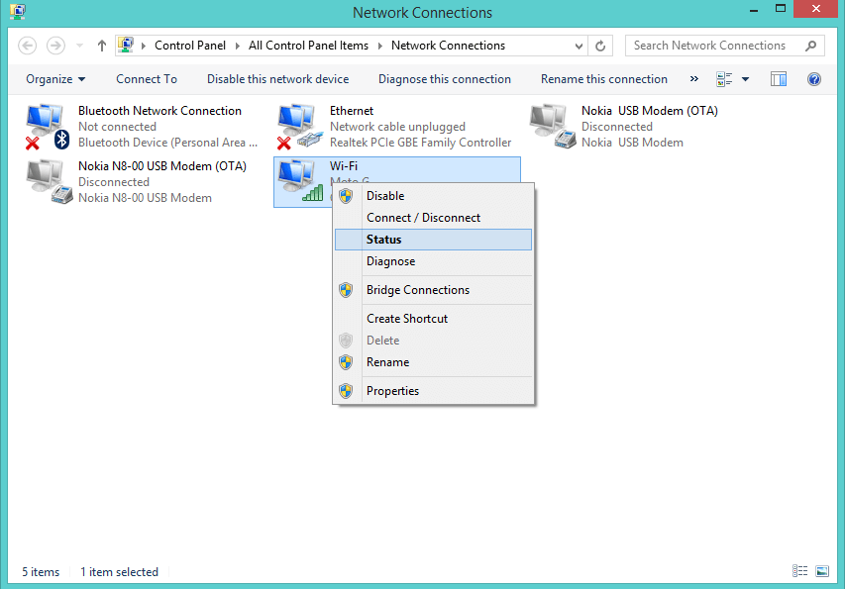845x589 pixels.
Task: Click the Connect To command
Action: point(146,78)
